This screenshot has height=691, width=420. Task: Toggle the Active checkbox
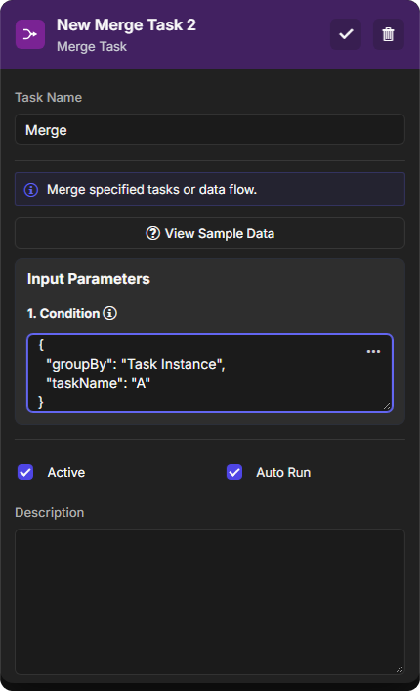tap(25, 472)
